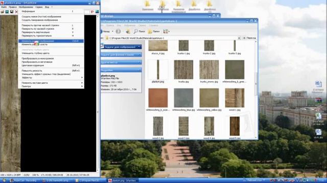Collapse the first blue image tasks panel

(139, 47)
